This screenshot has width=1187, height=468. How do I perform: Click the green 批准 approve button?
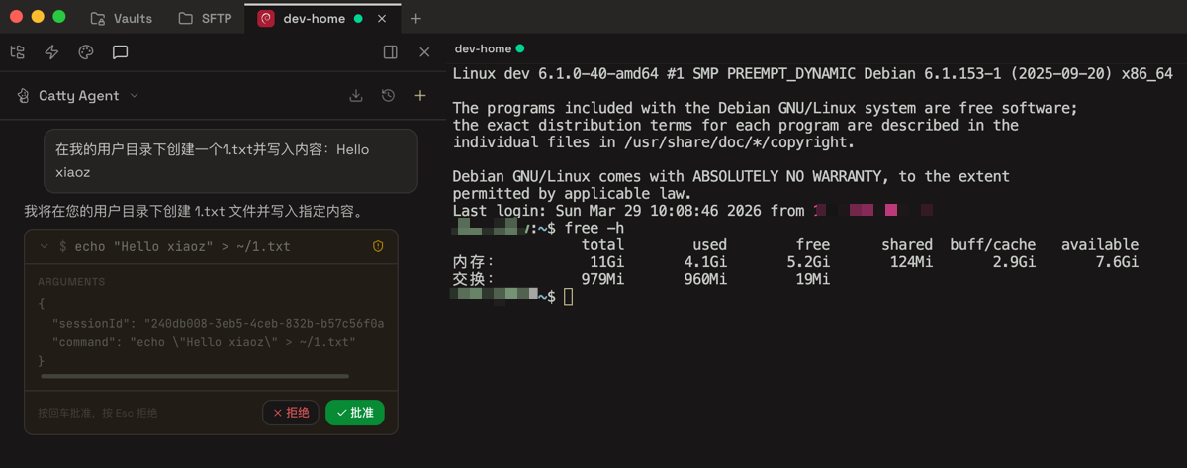tap(355, 413)
